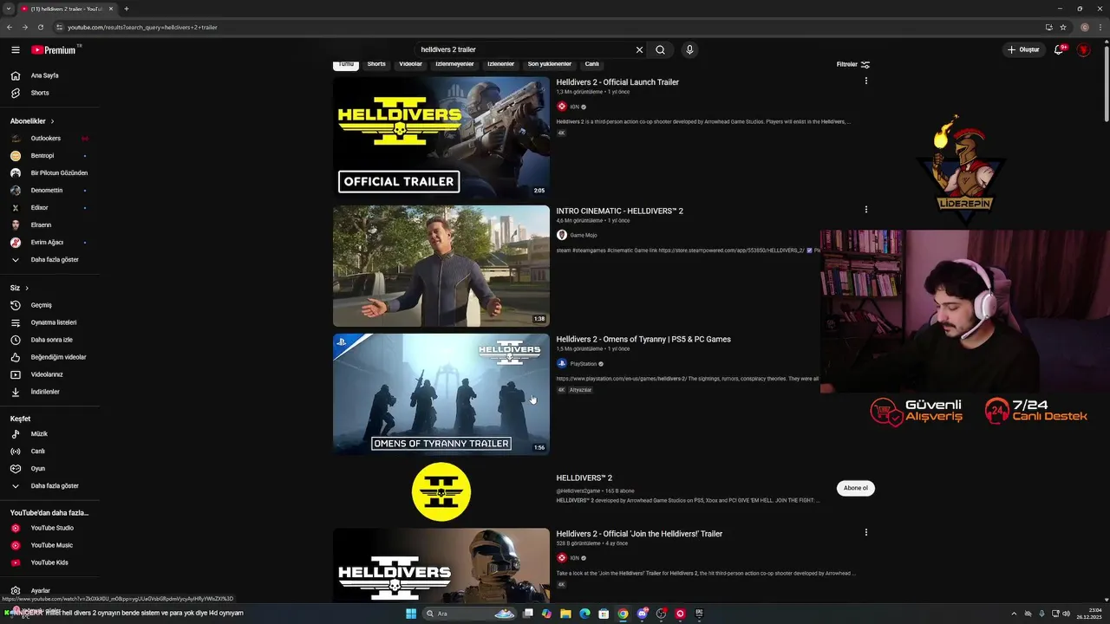The width and height of the screenshot is (1110, 624).
Task: Open the HELLDIVERS 2 channel name link
Action: (x=584, y=478)
